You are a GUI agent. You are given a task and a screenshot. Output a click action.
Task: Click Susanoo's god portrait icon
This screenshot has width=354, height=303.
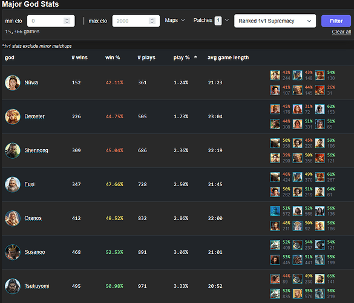coord(13,252)
